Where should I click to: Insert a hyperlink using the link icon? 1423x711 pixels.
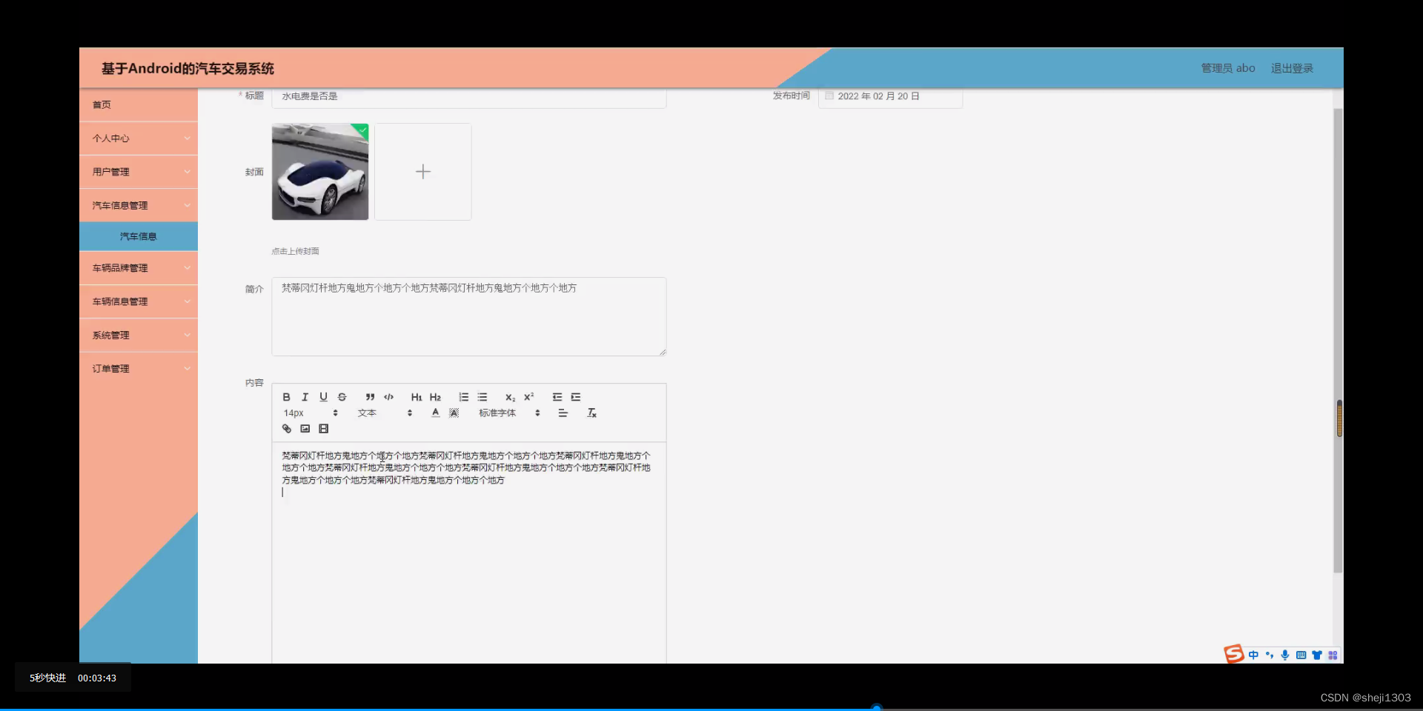coord(286,428)
